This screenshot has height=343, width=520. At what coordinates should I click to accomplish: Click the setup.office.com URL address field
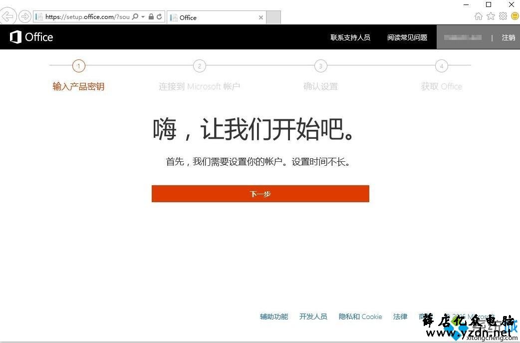(x=87, y=17)
